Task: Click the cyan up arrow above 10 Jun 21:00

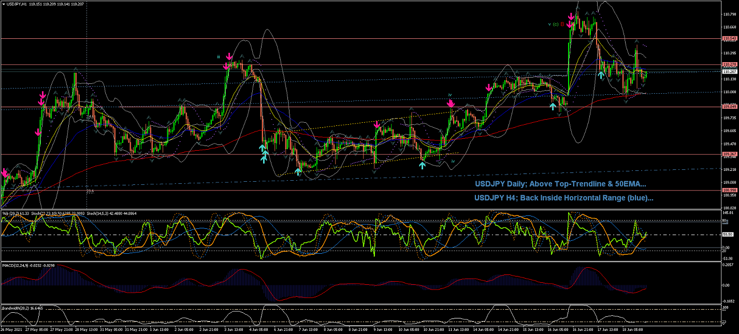Action: [422, 165]
